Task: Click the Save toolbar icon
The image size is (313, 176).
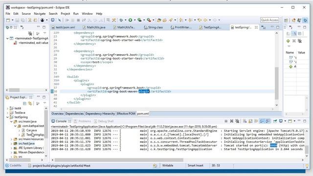Action: [17, 20]
